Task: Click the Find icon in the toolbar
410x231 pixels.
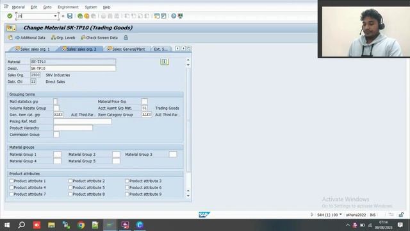Action: (110, 16)
